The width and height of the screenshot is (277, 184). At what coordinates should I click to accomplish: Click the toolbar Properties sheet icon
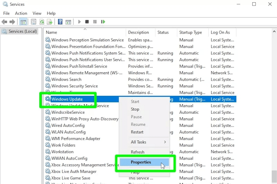pyautogui.click(x=34, y=22)
